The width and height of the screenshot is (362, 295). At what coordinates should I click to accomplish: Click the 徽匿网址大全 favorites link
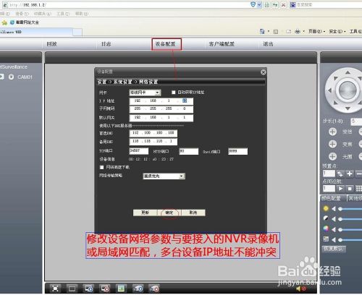(25, 22)
